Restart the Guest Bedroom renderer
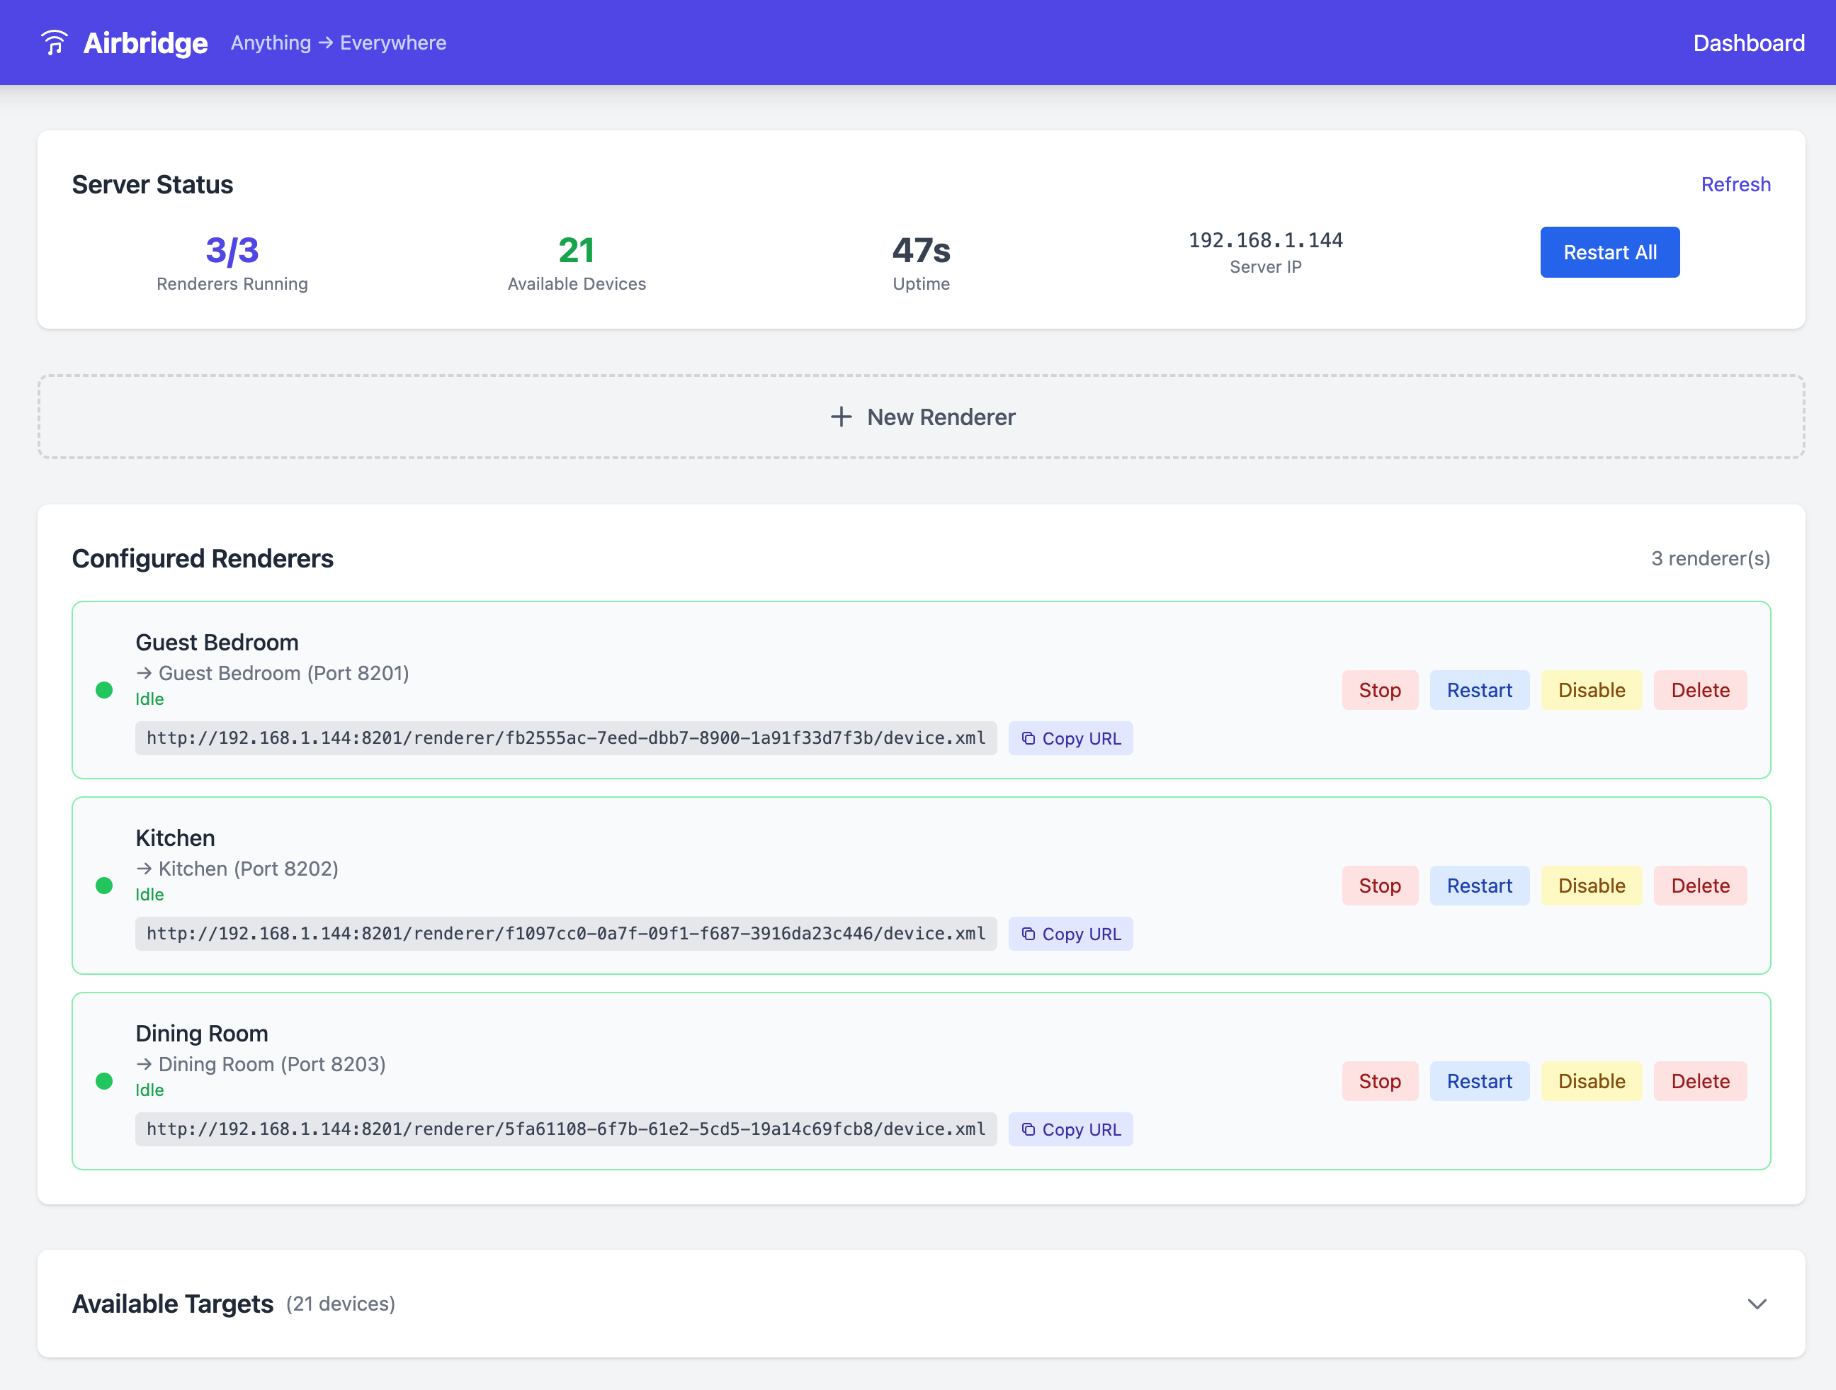Screen dimensions: 1836x1390 coord(1479,690)
